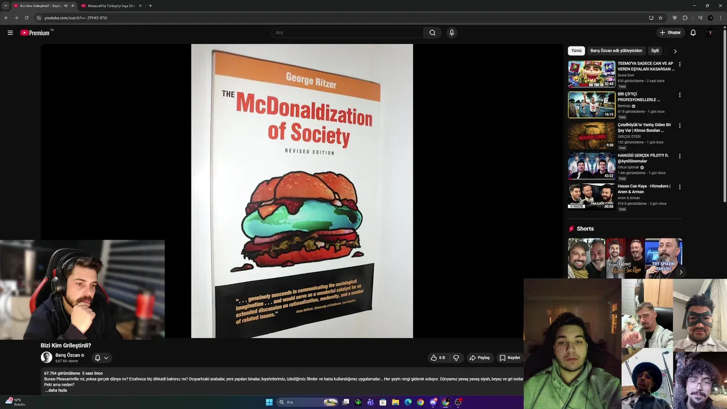Select Barış Özcan adlı yükleyiciden chip
This screenshot has width=727, height=409.
click(616, 51)
